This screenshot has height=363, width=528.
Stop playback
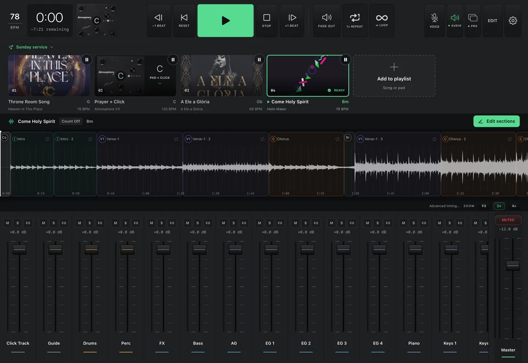pos(266,20)
